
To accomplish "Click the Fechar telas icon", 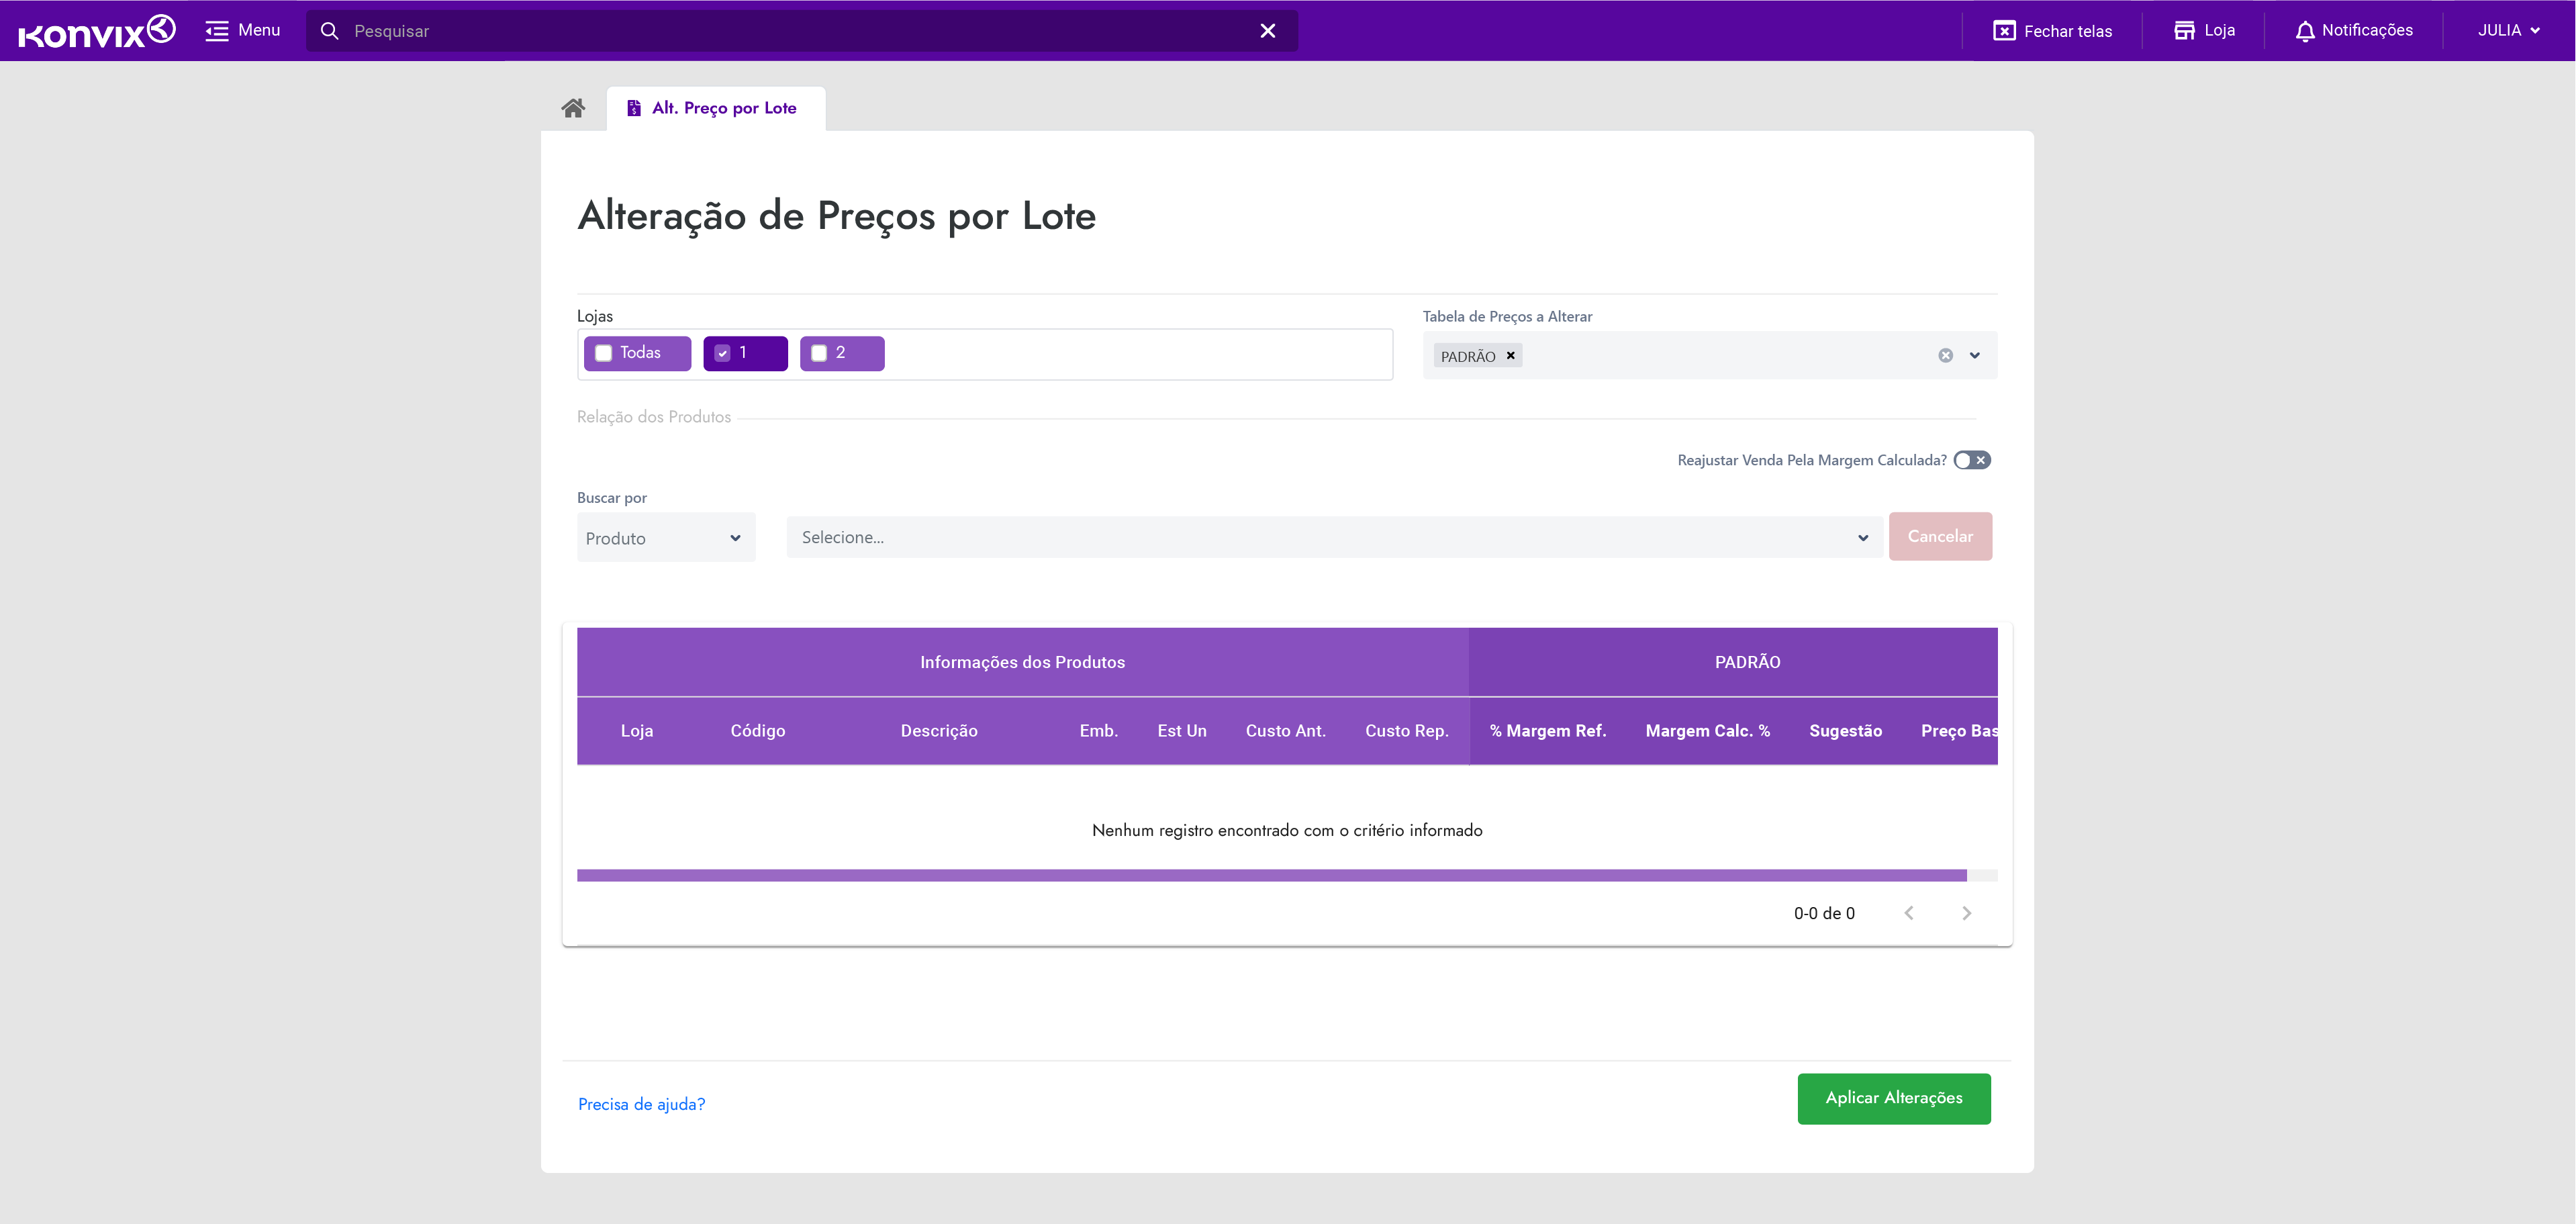I will click(x=2004, y=31).
